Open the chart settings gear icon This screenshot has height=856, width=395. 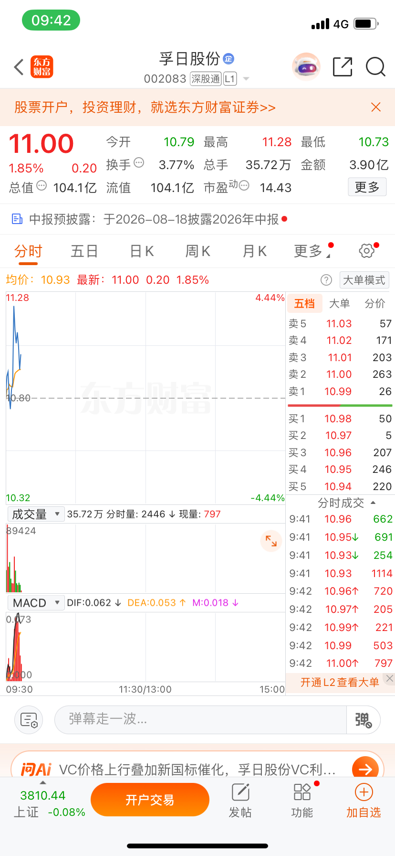366,251
